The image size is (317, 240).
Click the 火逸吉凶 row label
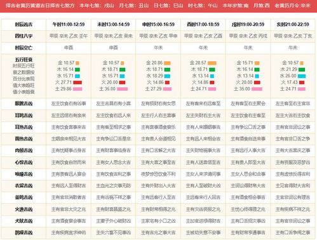(x=24, y=210)
